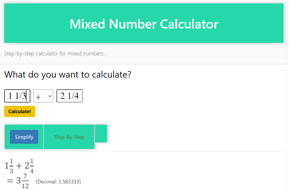Click the 7/12 fraction in the answer
Screen dimensions: 290x190
tap(25, 181)
